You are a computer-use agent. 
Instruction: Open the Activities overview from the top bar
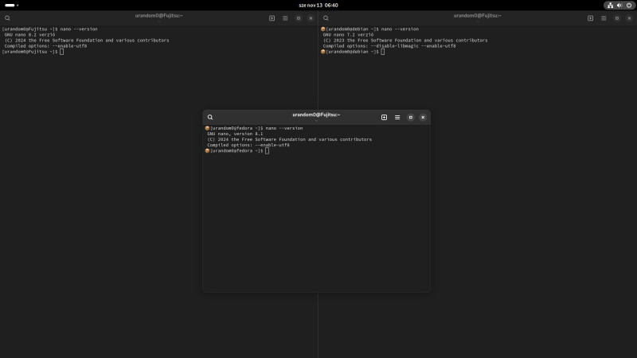11,6
